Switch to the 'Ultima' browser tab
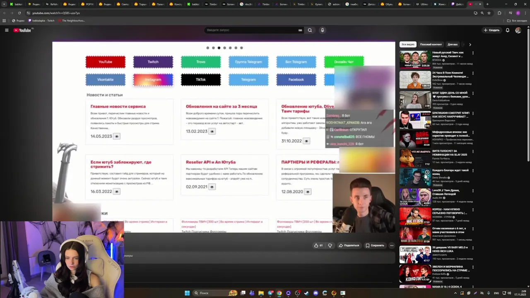Screen dimensions: 530x298 click(x=422, y=4)
